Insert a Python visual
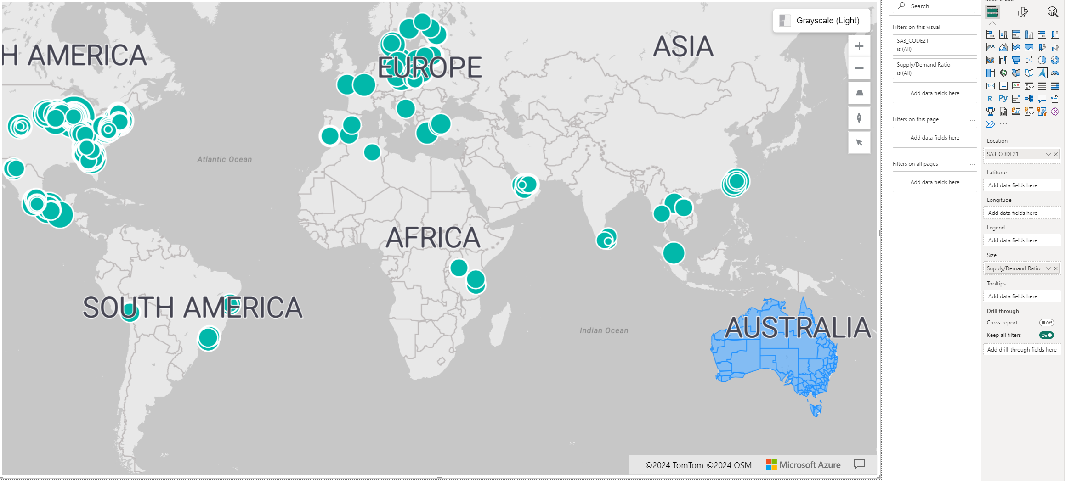 point(1003,99)
